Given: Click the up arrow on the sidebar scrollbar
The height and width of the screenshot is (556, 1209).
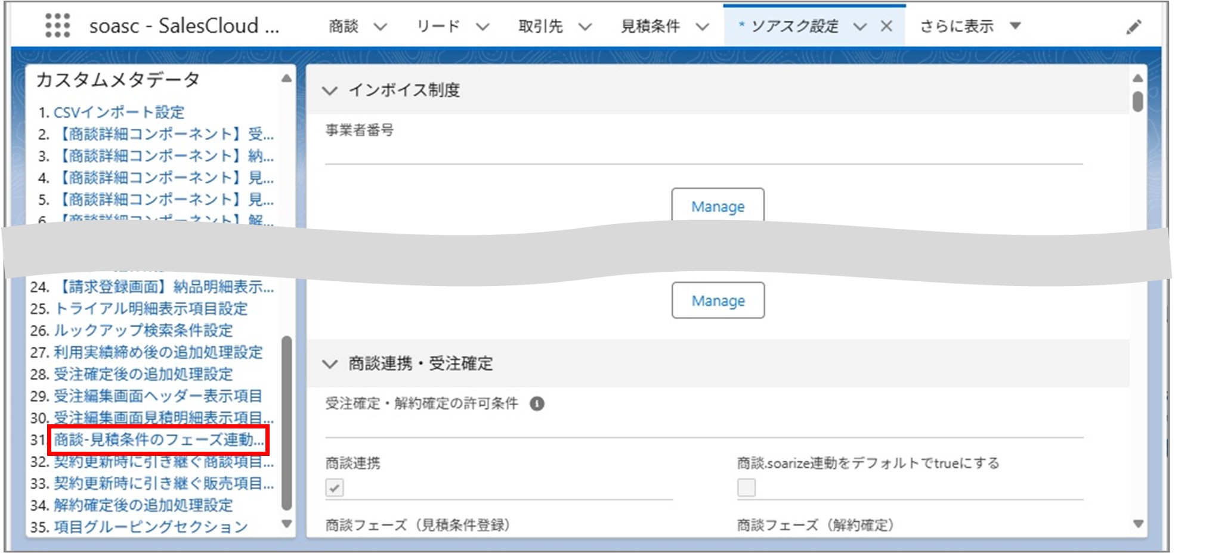Looking at the screenshot, I should click(x=287, y=77).
